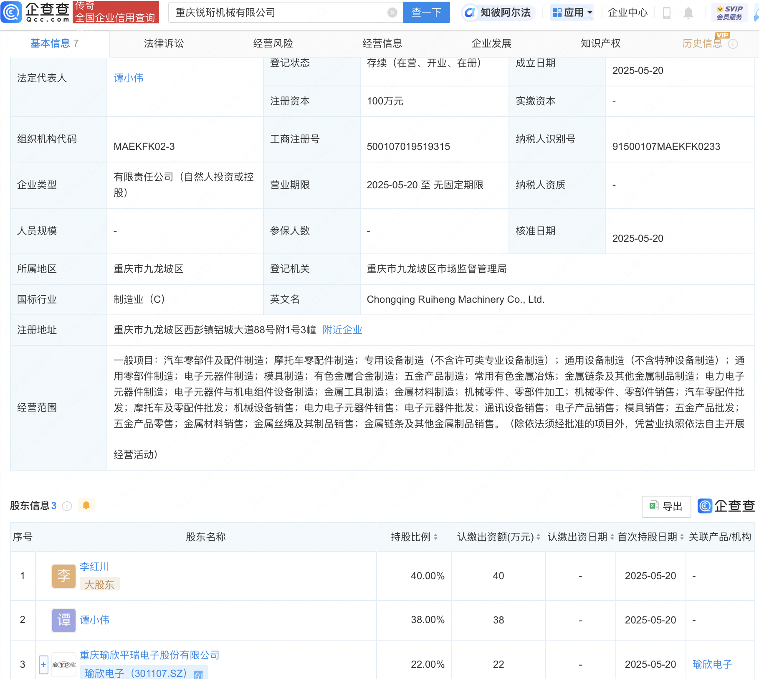This screenshot has height=679, width=759.
Task: Select registered capital 100万元
Action: (385, 101)
